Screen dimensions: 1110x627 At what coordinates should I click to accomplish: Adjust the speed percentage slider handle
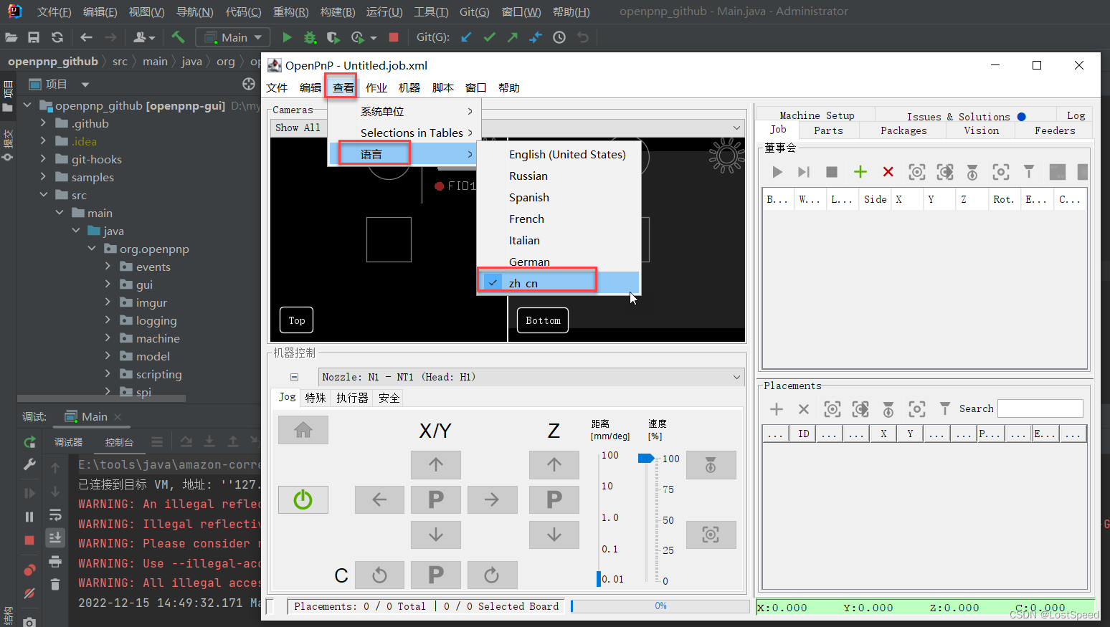pos(645,459)
